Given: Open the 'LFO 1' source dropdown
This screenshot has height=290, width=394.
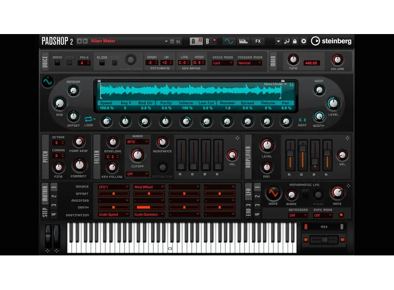Looking at the screenshot, I should (x=114, y=187).
